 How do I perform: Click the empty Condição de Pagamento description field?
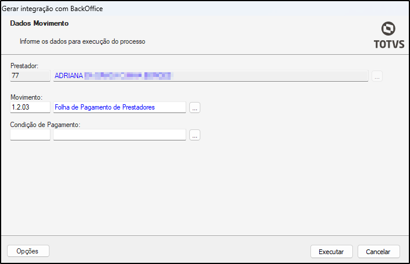[x=119, y=135]
